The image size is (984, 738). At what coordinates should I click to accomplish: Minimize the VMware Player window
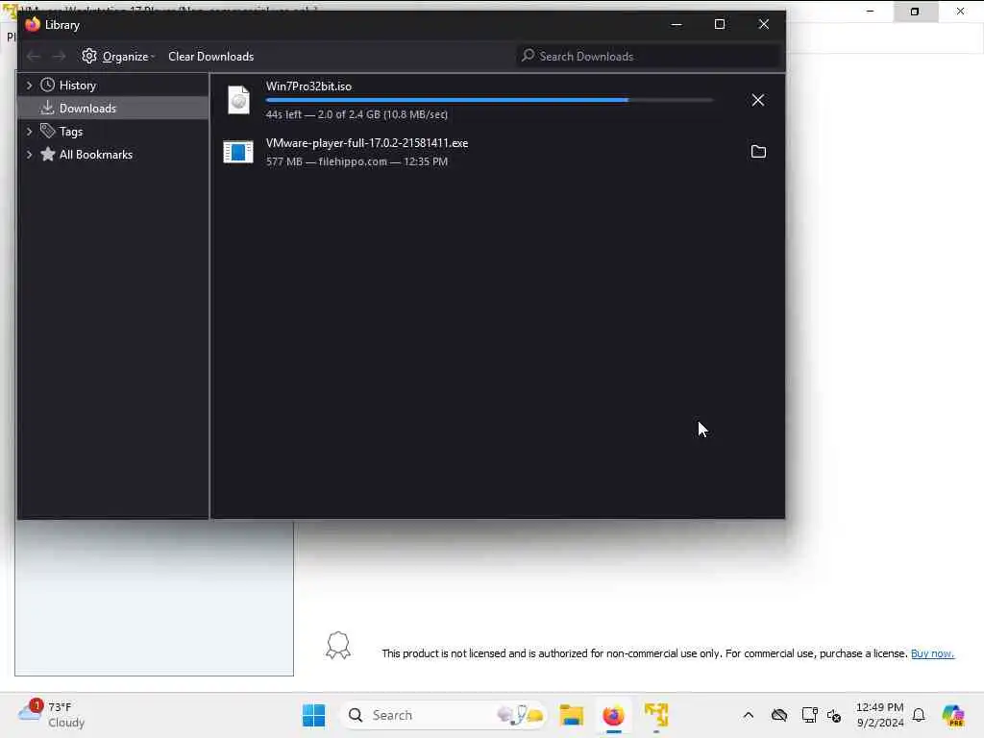coord(870,12)
